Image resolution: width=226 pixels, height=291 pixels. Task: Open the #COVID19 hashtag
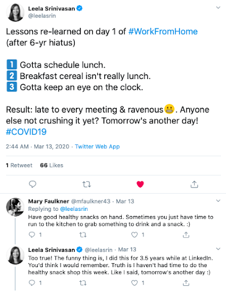pyautogui.click(x=26, y=132)
